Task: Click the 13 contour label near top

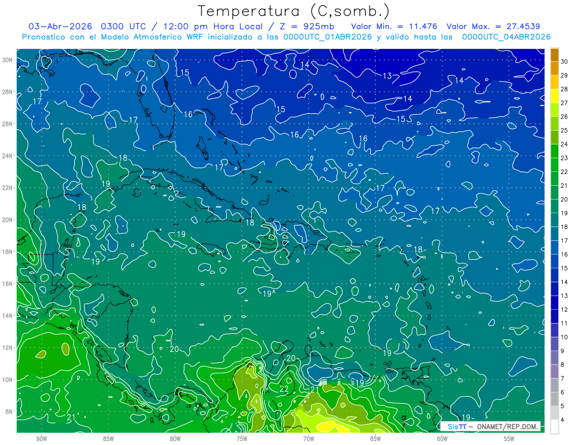Action: coord(387,75)
